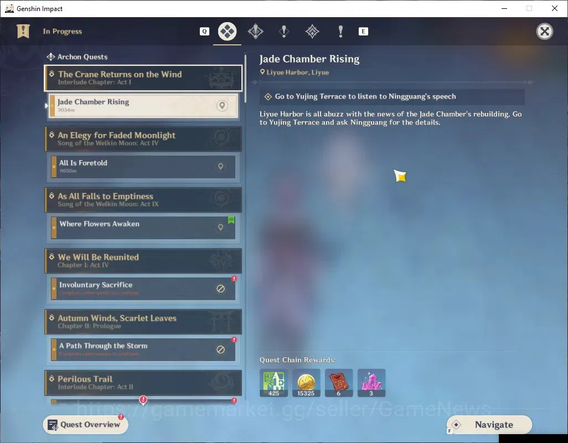Click the blocked icon on Involuntary Sacrifice

(x=220, y=289)
